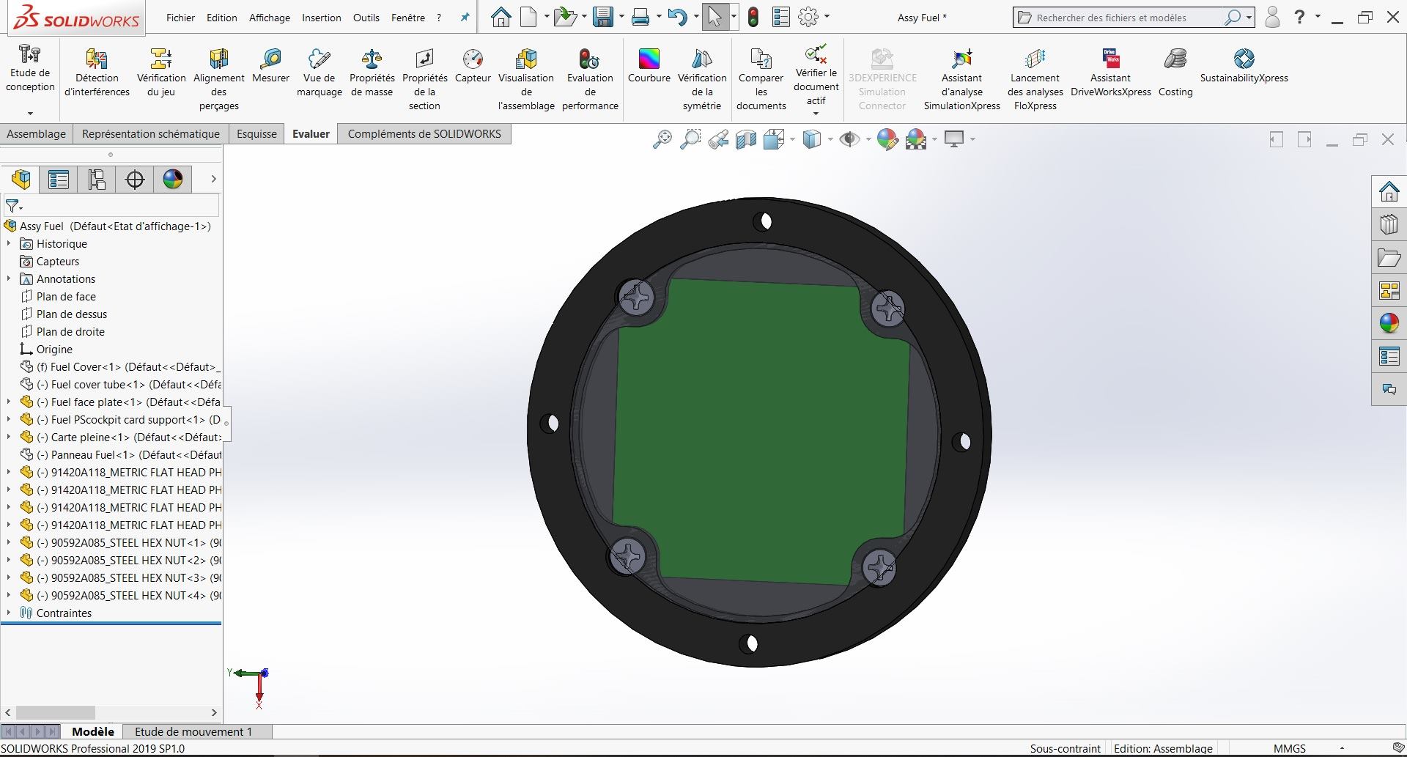Click the Edit Appearance color ball icon
Screen dimensions: 1407x757
[887, 139]
